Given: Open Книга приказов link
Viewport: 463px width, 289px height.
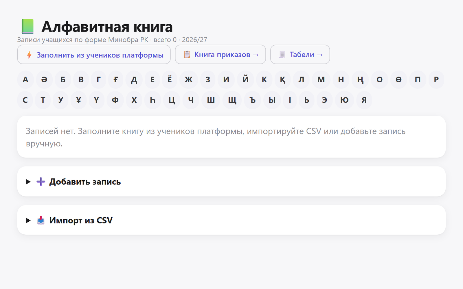Looking at the screenshot, I should [221, 54].
